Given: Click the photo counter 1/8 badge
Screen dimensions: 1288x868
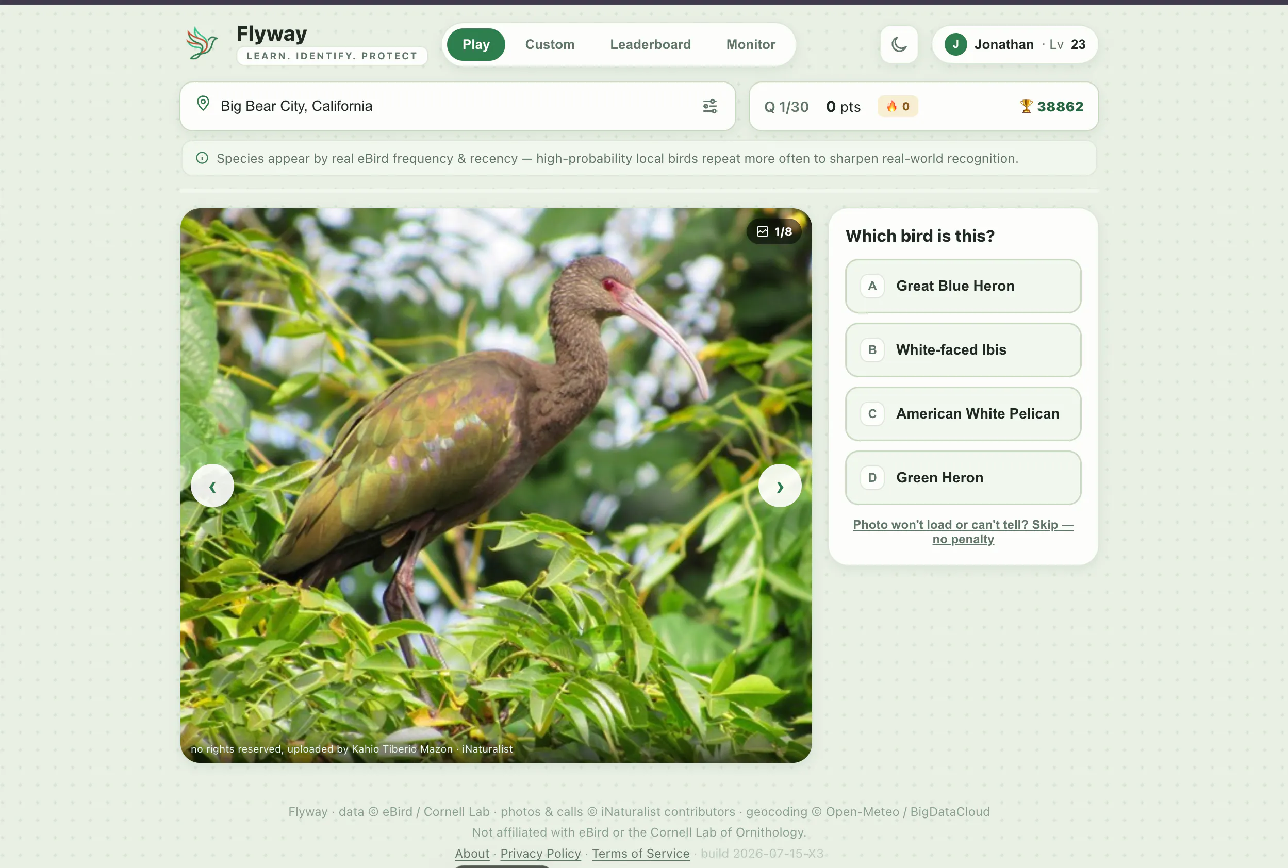Looking at the screenshot, I should (x=774, y=231).
